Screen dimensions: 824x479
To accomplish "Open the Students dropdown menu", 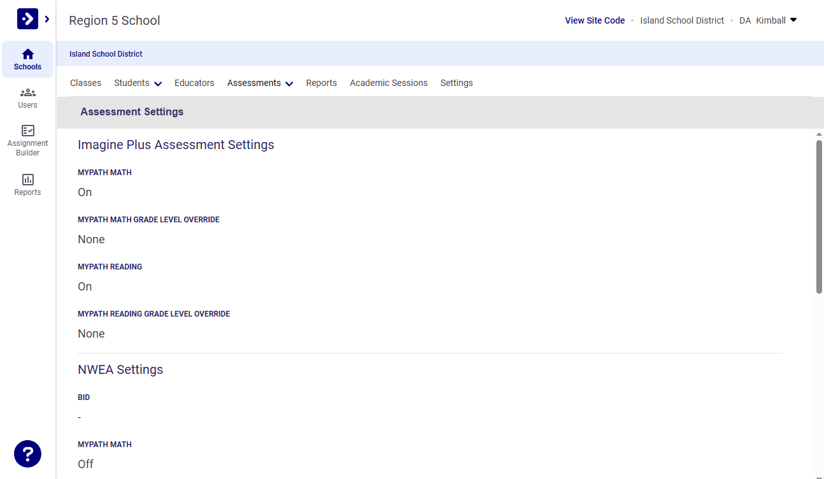I will click(x=138, y=83).
